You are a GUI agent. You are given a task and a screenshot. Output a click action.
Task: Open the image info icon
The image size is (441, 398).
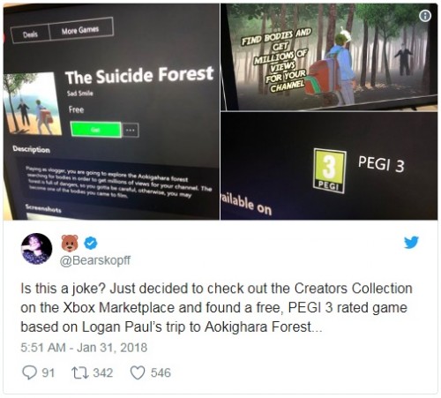point(425,16)
